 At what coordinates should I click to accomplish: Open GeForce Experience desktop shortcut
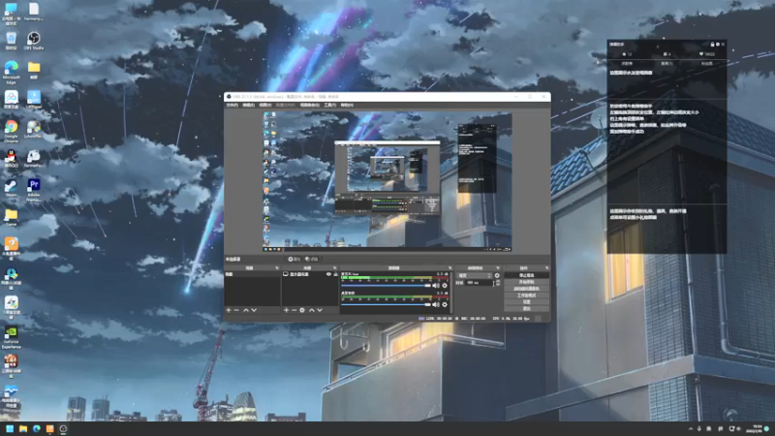point(11,337)
